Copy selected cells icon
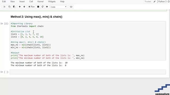 (x=10, y=7)
